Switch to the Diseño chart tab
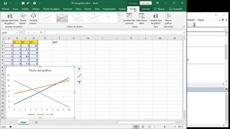Image resolution: width=230 pixels, height=129 pixels. coord(133,9)
